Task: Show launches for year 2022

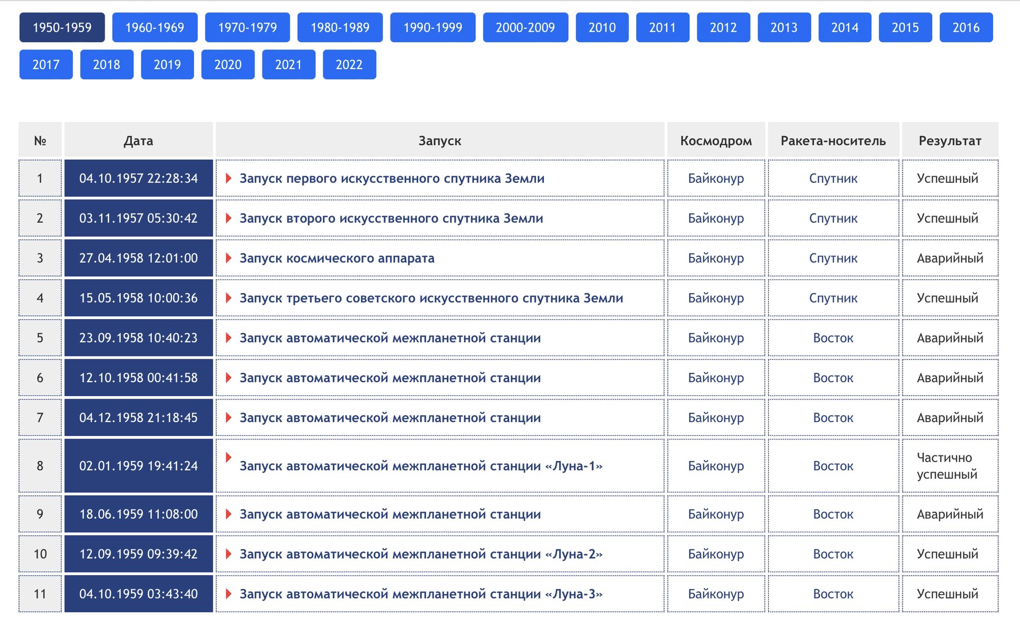Action: [x=349, y=64]
